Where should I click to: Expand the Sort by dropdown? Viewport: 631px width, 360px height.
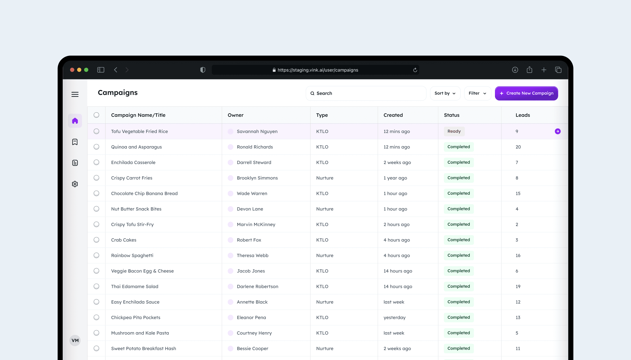[445, 93]
